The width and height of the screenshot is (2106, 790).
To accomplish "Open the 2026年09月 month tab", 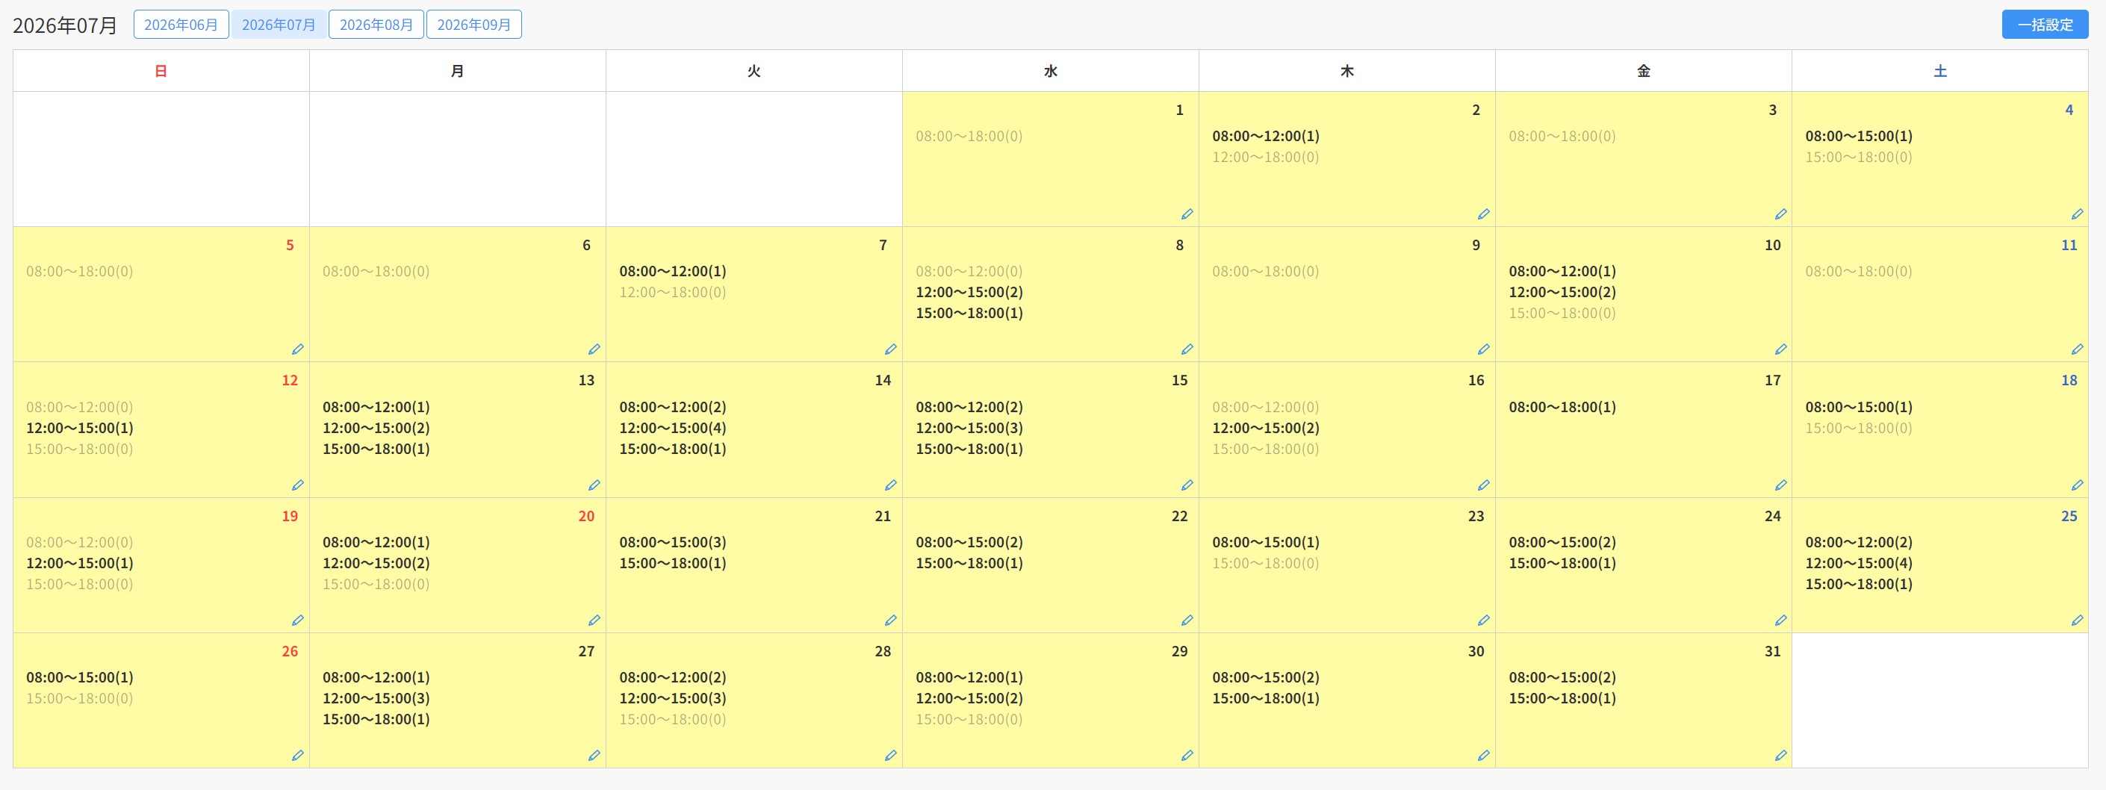I will [474, 25].
